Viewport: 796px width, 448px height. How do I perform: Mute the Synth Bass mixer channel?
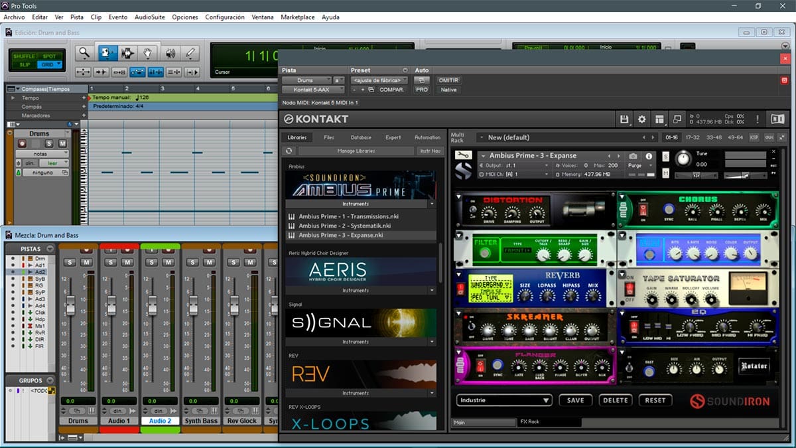209,263
